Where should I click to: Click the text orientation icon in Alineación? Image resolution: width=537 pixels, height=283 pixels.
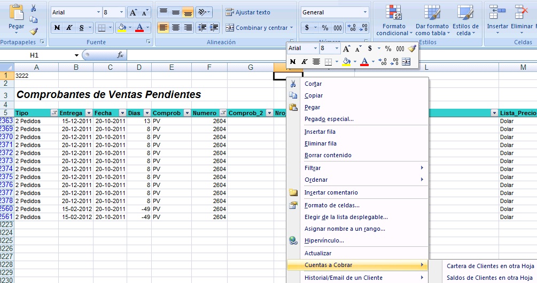click(203, 12)
